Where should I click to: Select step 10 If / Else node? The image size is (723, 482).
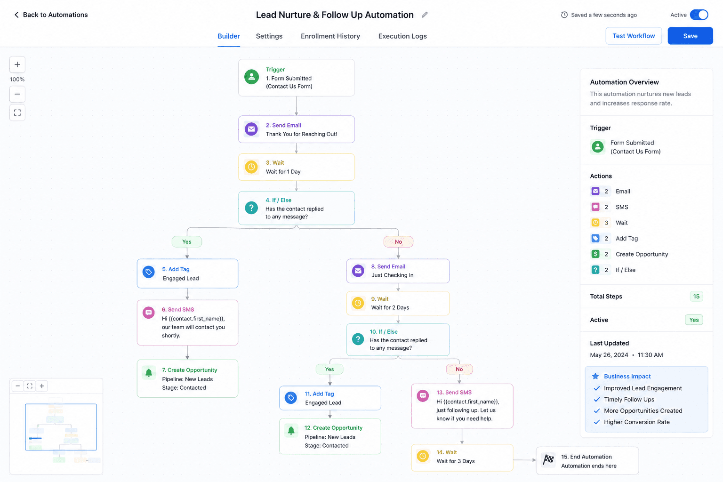pos(398,339)
